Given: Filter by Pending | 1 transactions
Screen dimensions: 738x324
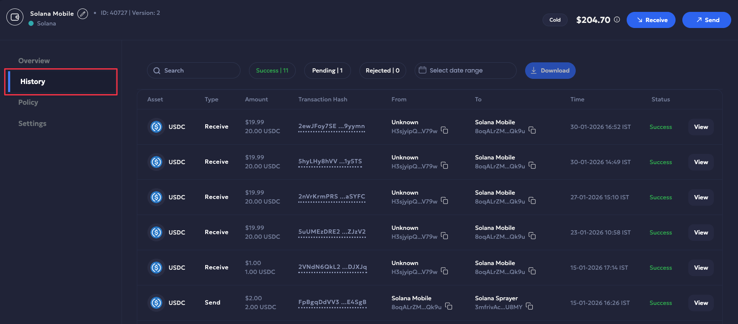Looking at the screenshot, I should point(327,70).
